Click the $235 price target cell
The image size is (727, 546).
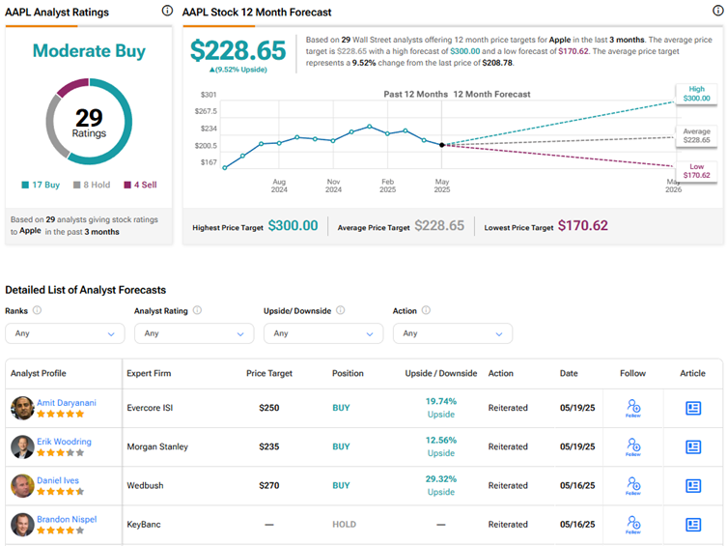269,447
